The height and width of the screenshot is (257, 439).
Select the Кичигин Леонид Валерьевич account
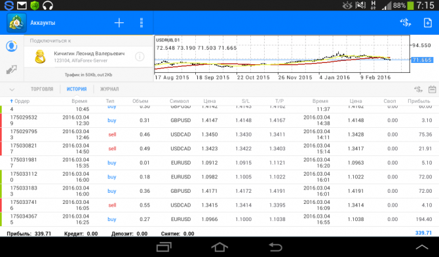(x=88, y=57)
